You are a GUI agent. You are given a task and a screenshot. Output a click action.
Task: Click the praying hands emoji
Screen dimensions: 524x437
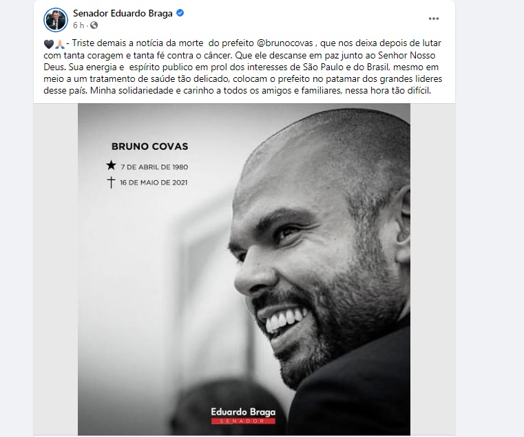click(59, 44)
